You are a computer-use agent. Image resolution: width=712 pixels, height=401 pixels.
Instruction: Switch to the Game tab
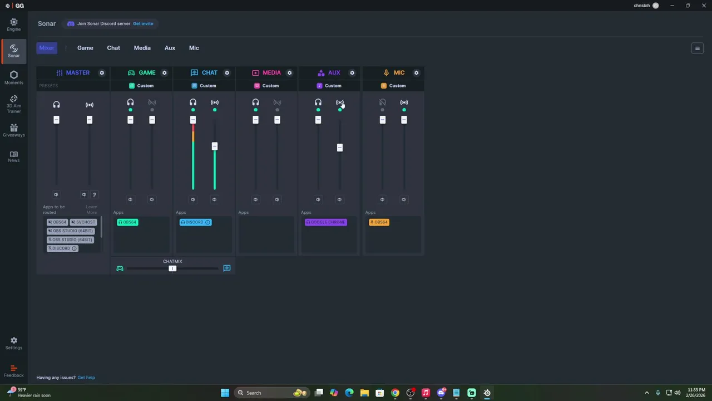coord(85,48)
